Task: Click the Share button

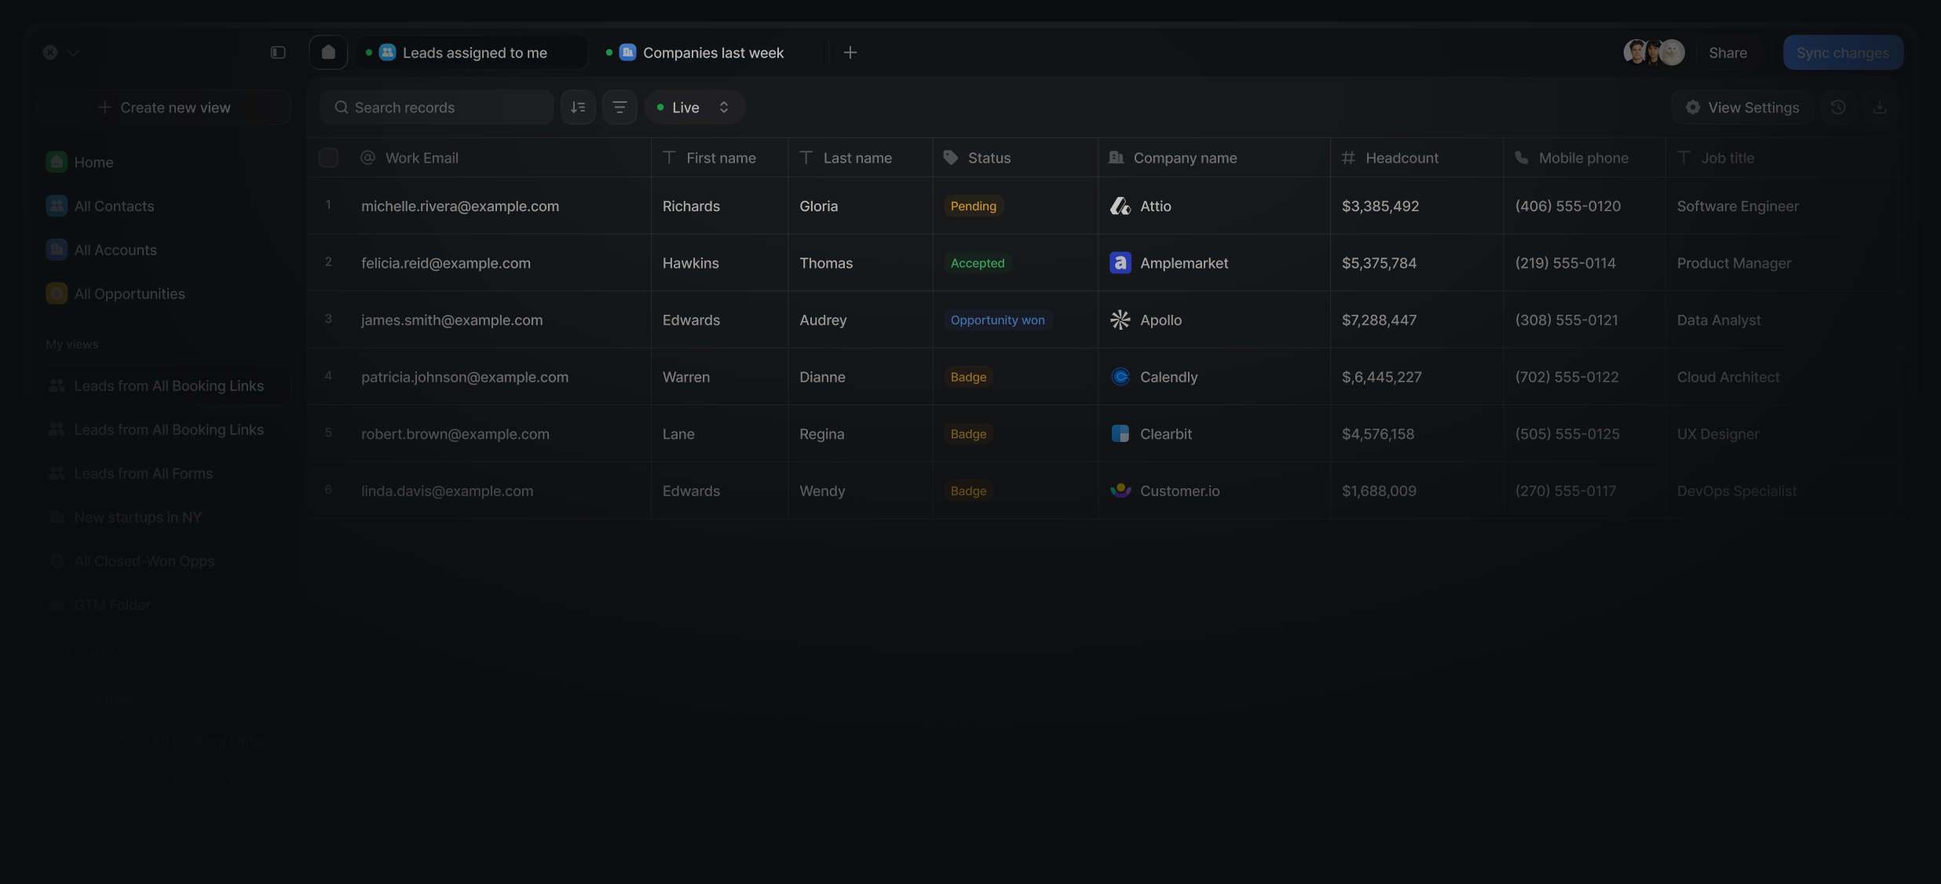Action: coord(1727,53)
